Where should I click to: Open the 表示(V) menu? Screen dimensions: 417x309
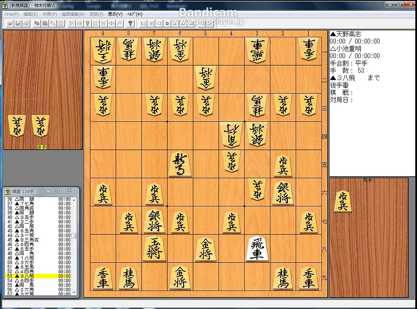115,14
